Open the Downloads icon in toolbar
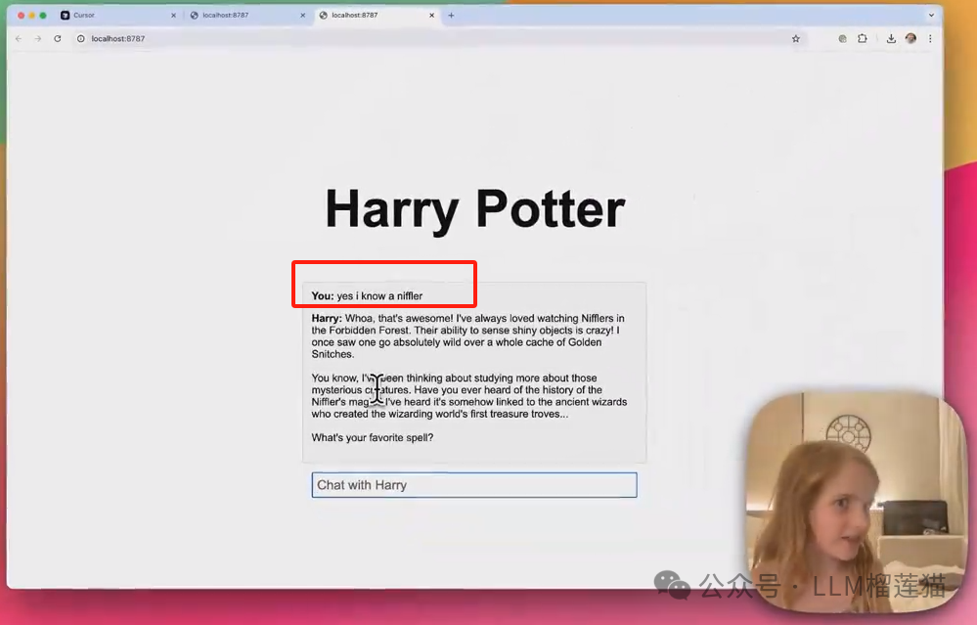The height and width of the screenshot is (625, 977). click(x=891, y=39)
